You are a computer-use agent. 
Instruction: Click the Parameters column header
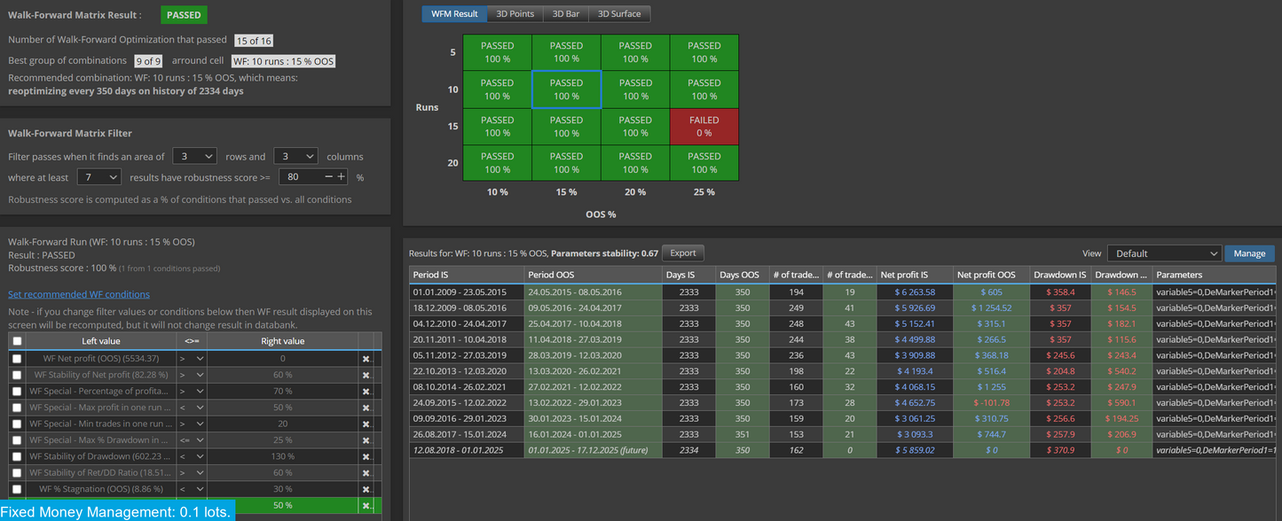[1215, 275]
